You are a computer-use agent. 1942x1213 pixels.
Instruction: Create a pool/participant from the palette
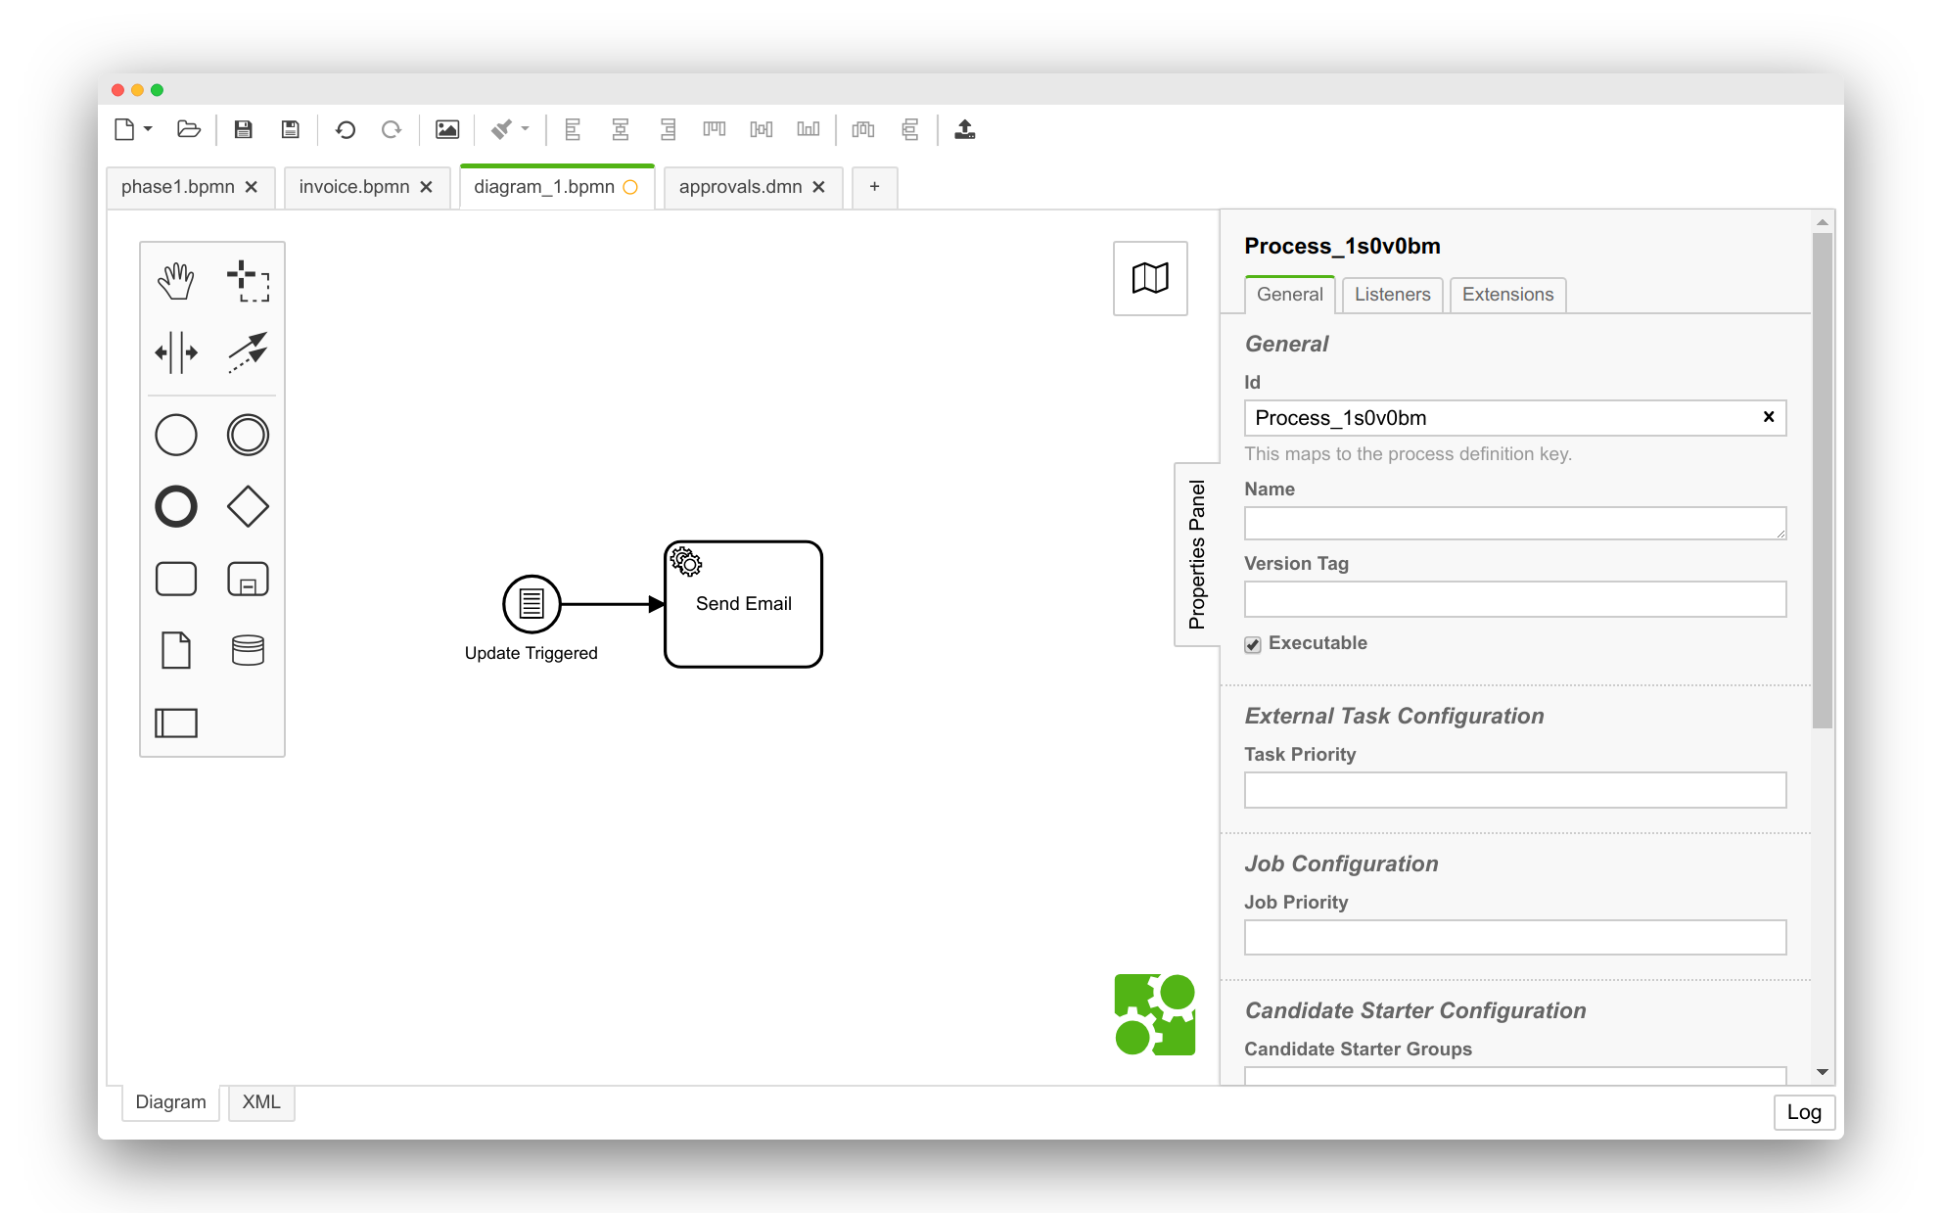click(176, 723)
